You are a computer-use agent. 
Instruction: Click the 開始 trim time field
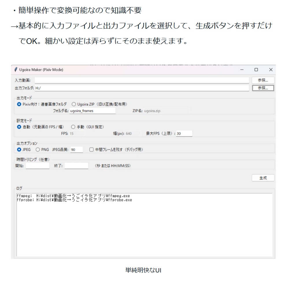[x=37, y=165]
